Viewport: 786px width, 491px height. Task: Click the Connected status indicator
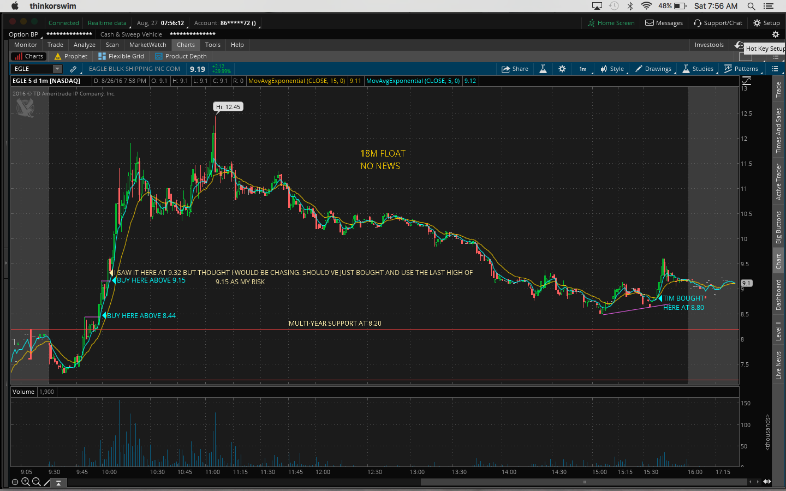64,23
